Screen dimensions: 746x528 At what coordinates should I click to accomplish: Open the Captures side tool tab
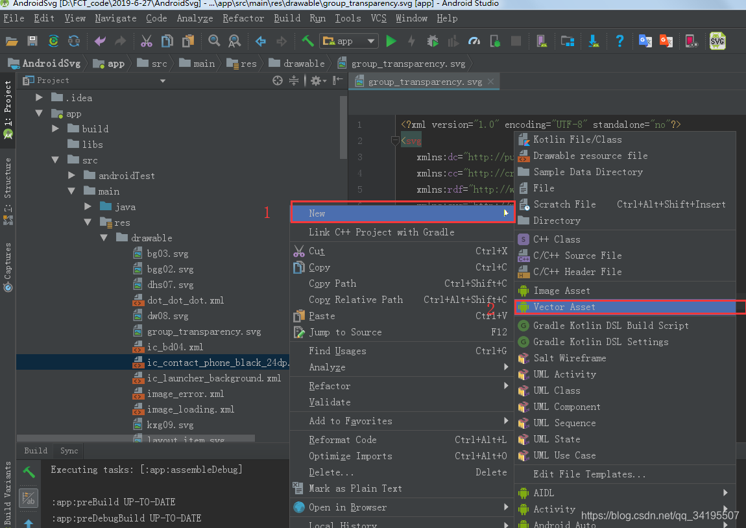pyautogui.click(x=8, y=267)
